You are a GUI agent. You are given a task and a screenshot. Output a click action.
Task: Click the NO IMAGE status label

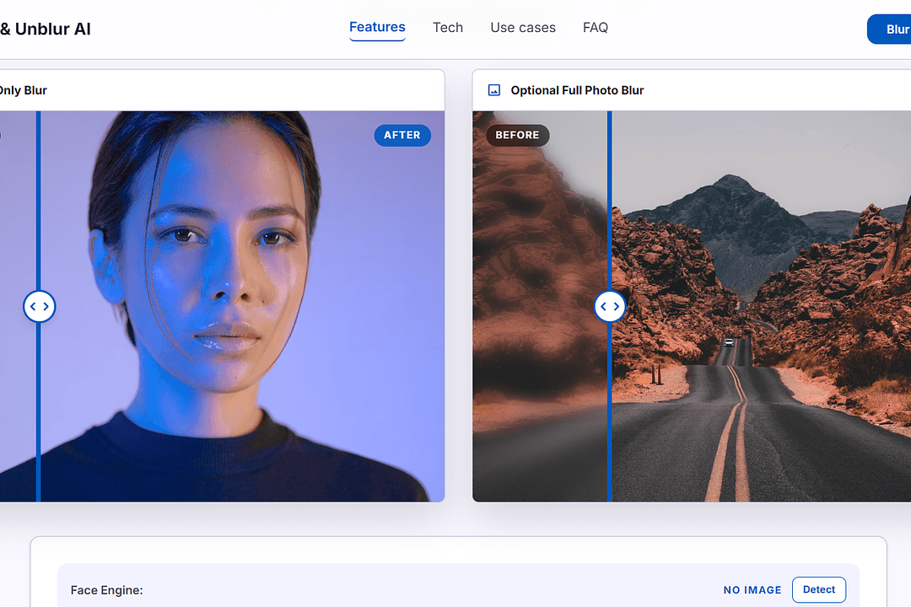[x=752, y=590]
